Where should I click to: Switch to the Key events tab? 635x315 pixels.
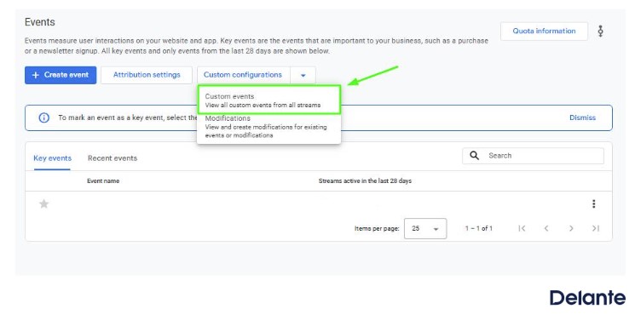[52, 158]
